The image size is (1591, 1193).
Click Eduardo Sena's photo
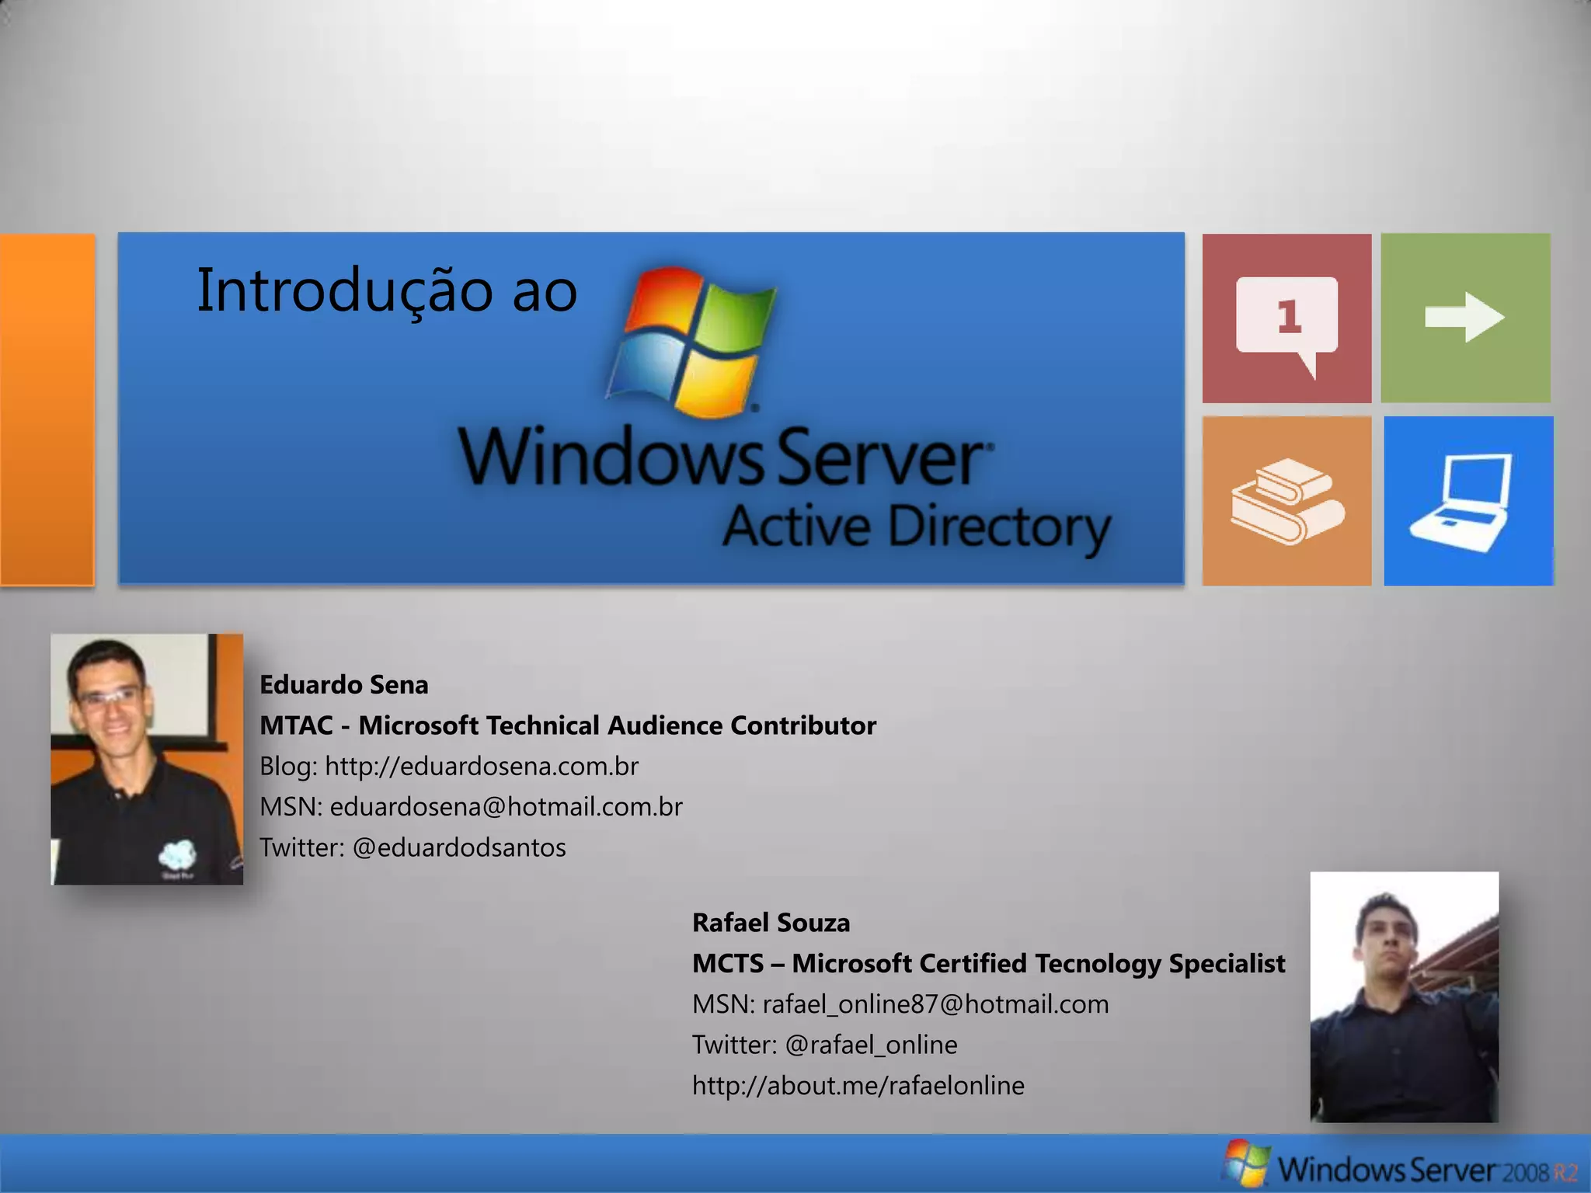(147, 759)
